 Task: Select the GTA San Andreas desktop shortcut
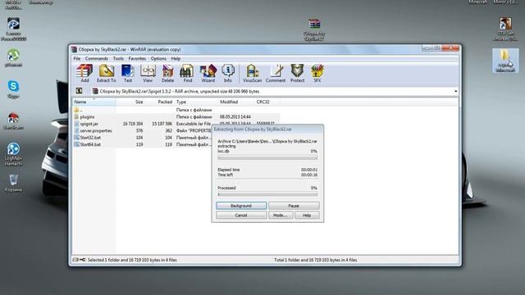pos(505,29)
